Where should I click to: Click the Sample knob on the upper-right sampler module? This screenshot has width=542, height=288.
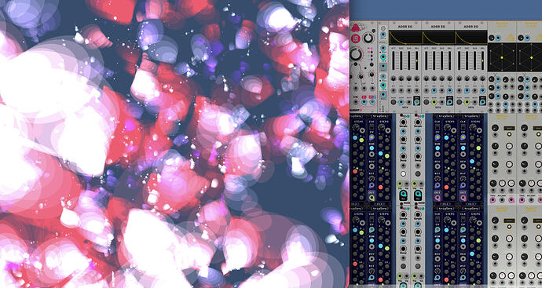tap(418, 122)
